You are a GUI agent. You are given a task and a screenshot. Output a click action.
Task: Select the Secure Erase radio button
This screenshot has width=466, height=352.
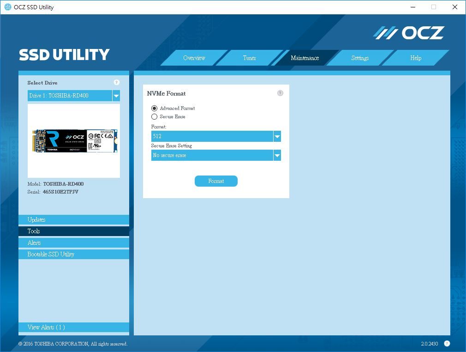(x=154, y=116)
